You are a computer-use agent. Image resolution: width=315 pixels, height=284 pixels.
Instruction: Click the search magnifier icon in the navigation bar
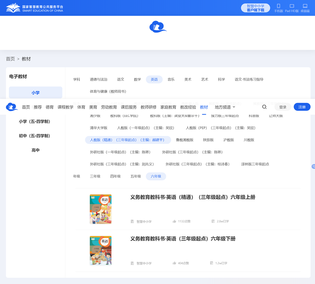point(264,107)
